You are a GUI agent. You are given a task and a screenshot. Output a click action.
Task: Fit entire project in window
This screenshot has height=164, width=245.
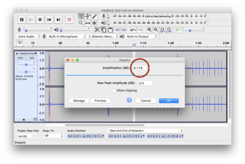169,30
